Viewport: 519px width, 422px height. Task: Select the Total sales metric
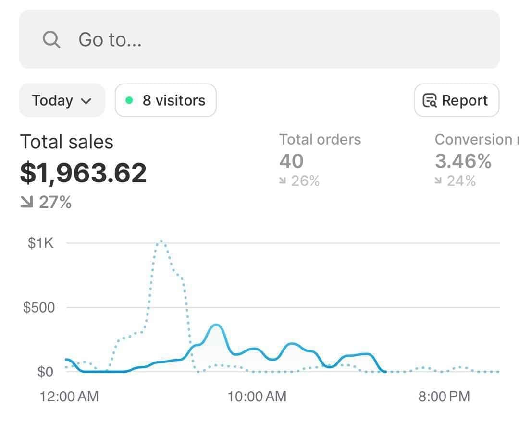[x=67, y=142]
